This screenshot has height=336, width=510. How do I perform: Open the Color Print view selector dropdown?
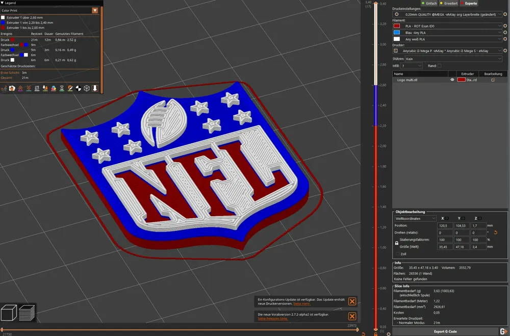[x=96, y=10]
